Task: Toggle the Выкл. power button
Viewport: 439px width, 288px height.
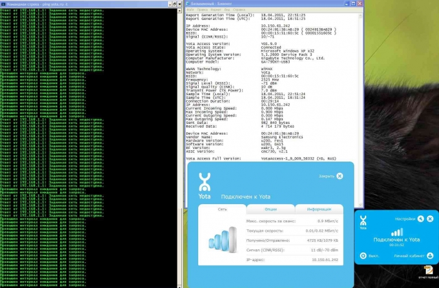Action: click(x=364, y=255)
